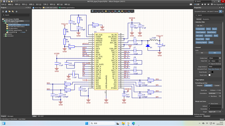The width and height of the screenshot is (225, 126).
Task: Open preferences gear icon at top right
Action: pyautogui.click(x=205, y=5)
